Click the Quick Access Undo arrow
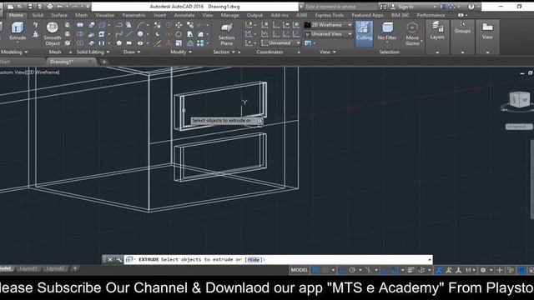534x300 pixels. coord(60,7)
